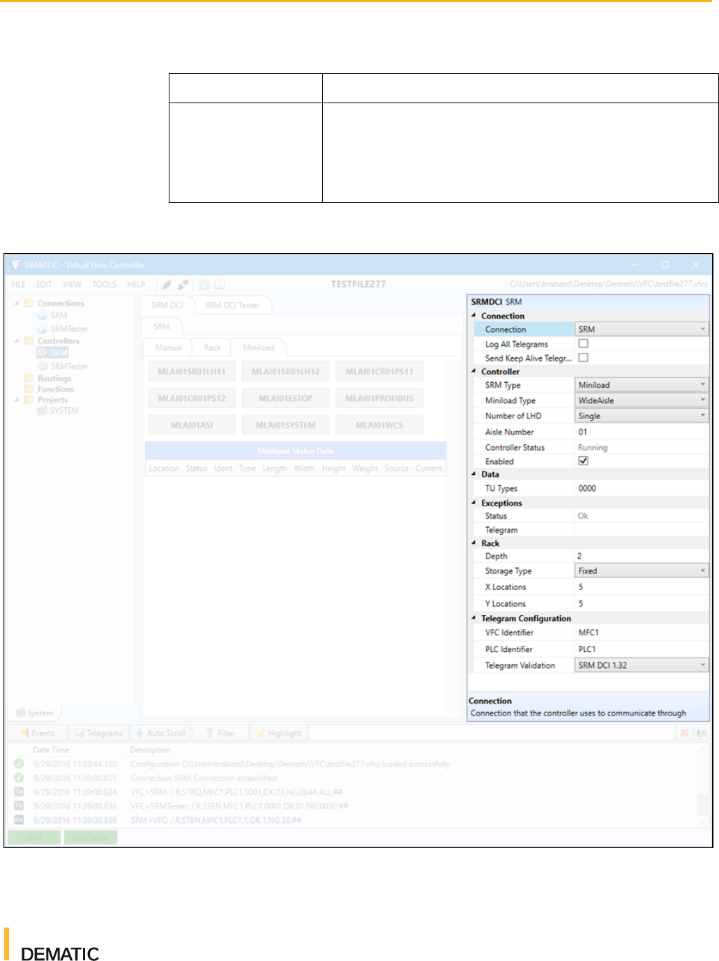Collapse the Connections tree node

point(17,303)
